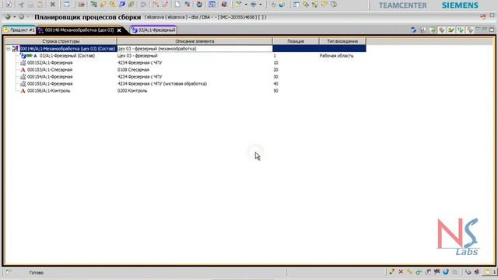This screenshot has height=280, width=498.
Task: Click the green key-shaped status bar icon
Action: (x=419, y=271)
